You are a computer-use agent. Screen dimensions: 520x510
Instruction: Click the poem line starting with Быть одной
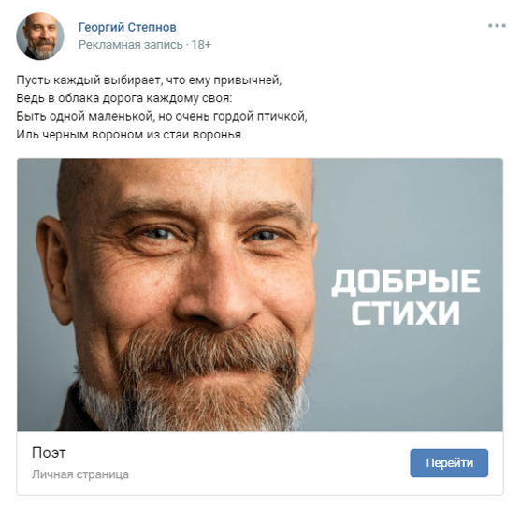162,116
